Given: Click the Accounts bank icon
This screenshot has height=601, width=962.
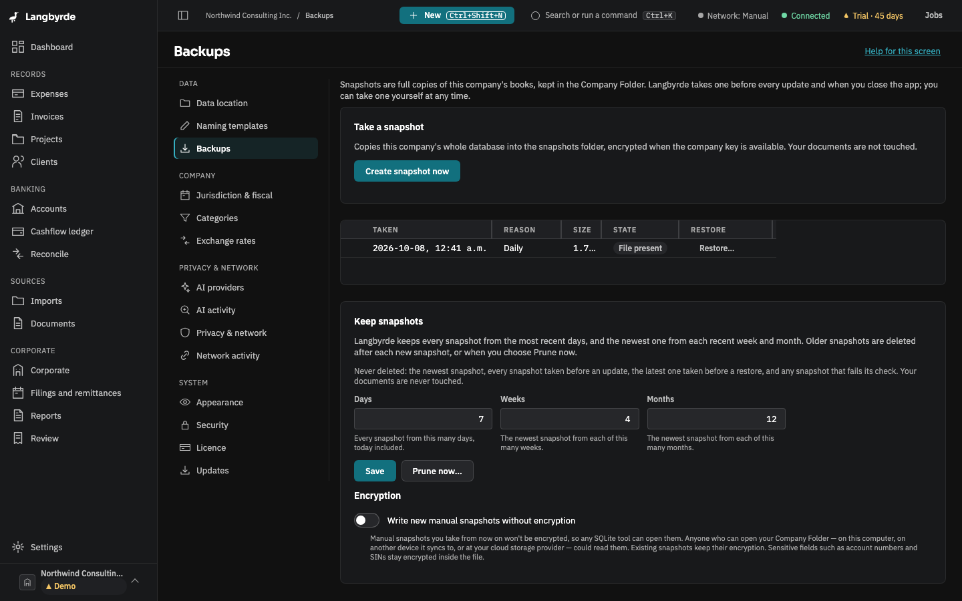Looking at the screenshot, I should pos(18,208).
